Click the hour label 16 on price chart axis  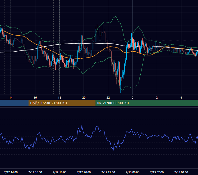click(x=35, y=98)
